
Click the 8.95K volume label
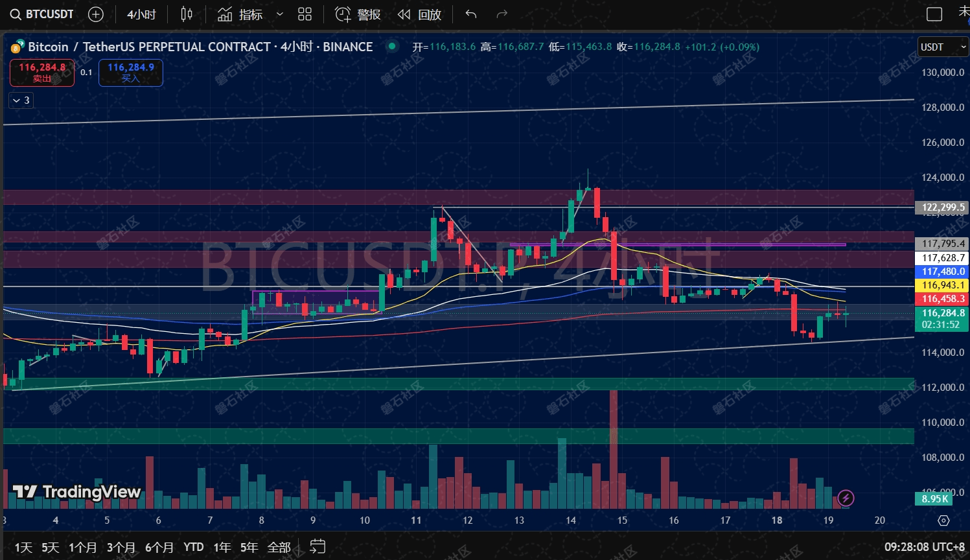(x=934, y=498)
